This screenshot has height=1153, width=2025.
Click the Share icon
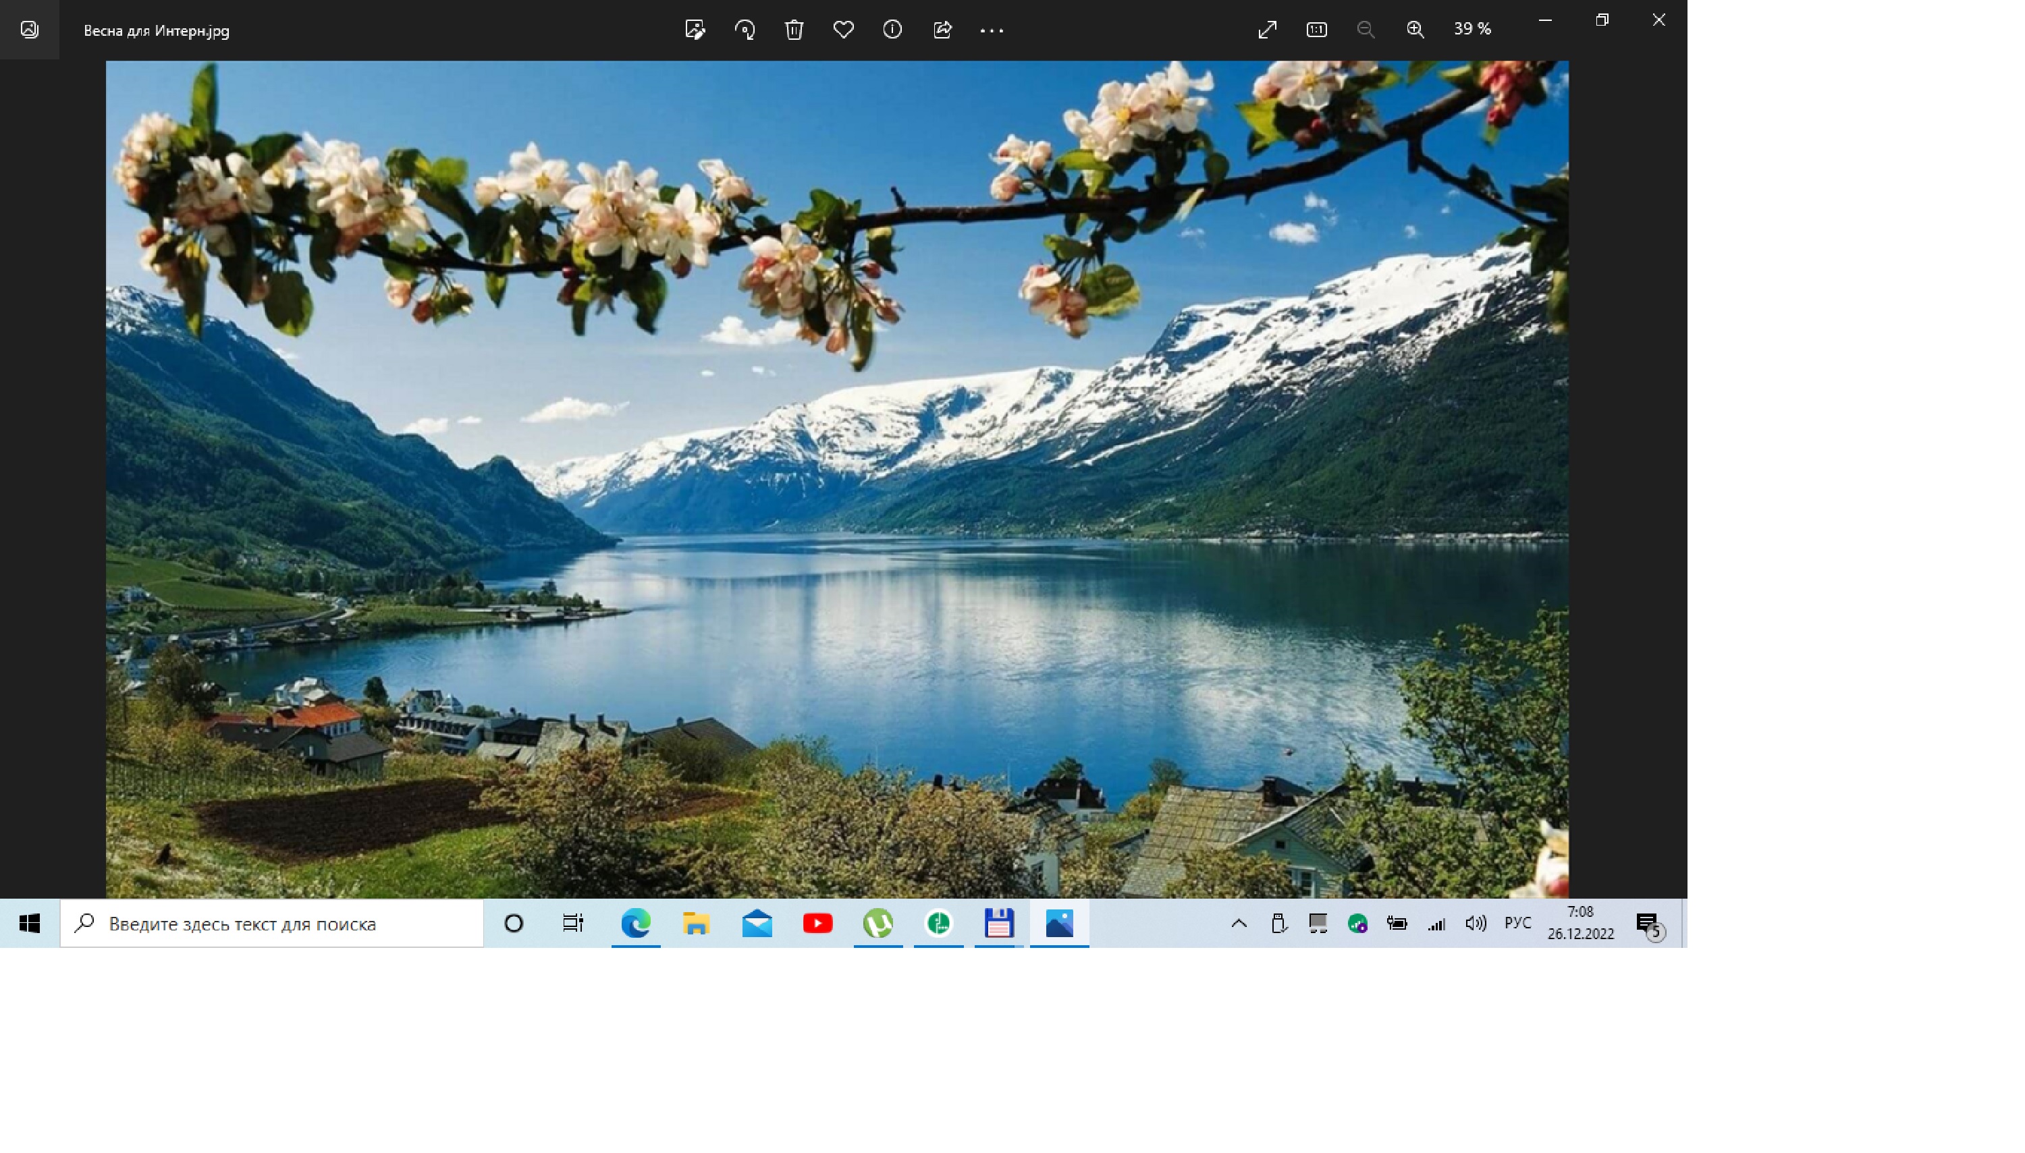942,30
